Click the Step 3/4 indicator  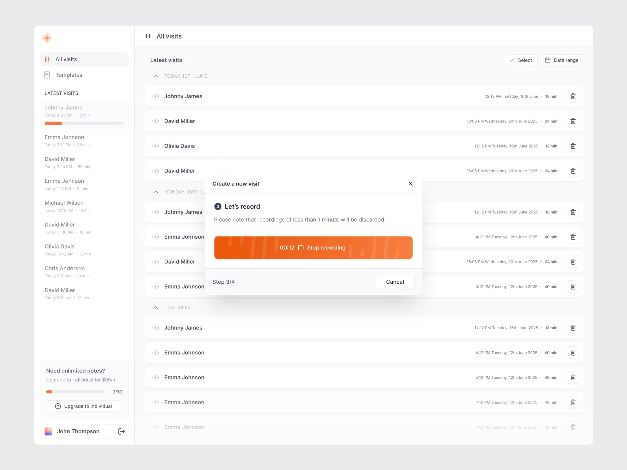pyautogui.click(x=223, y=282)
